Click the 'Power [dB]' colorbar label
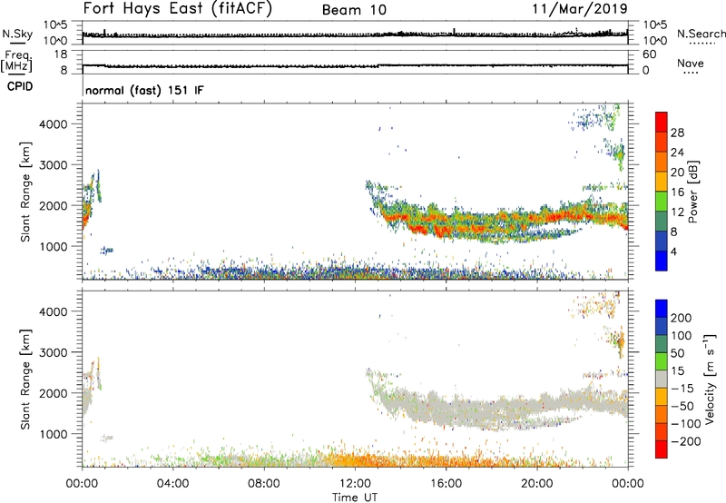This screenshot has height=503, width=726. click(x=692, y=192)
